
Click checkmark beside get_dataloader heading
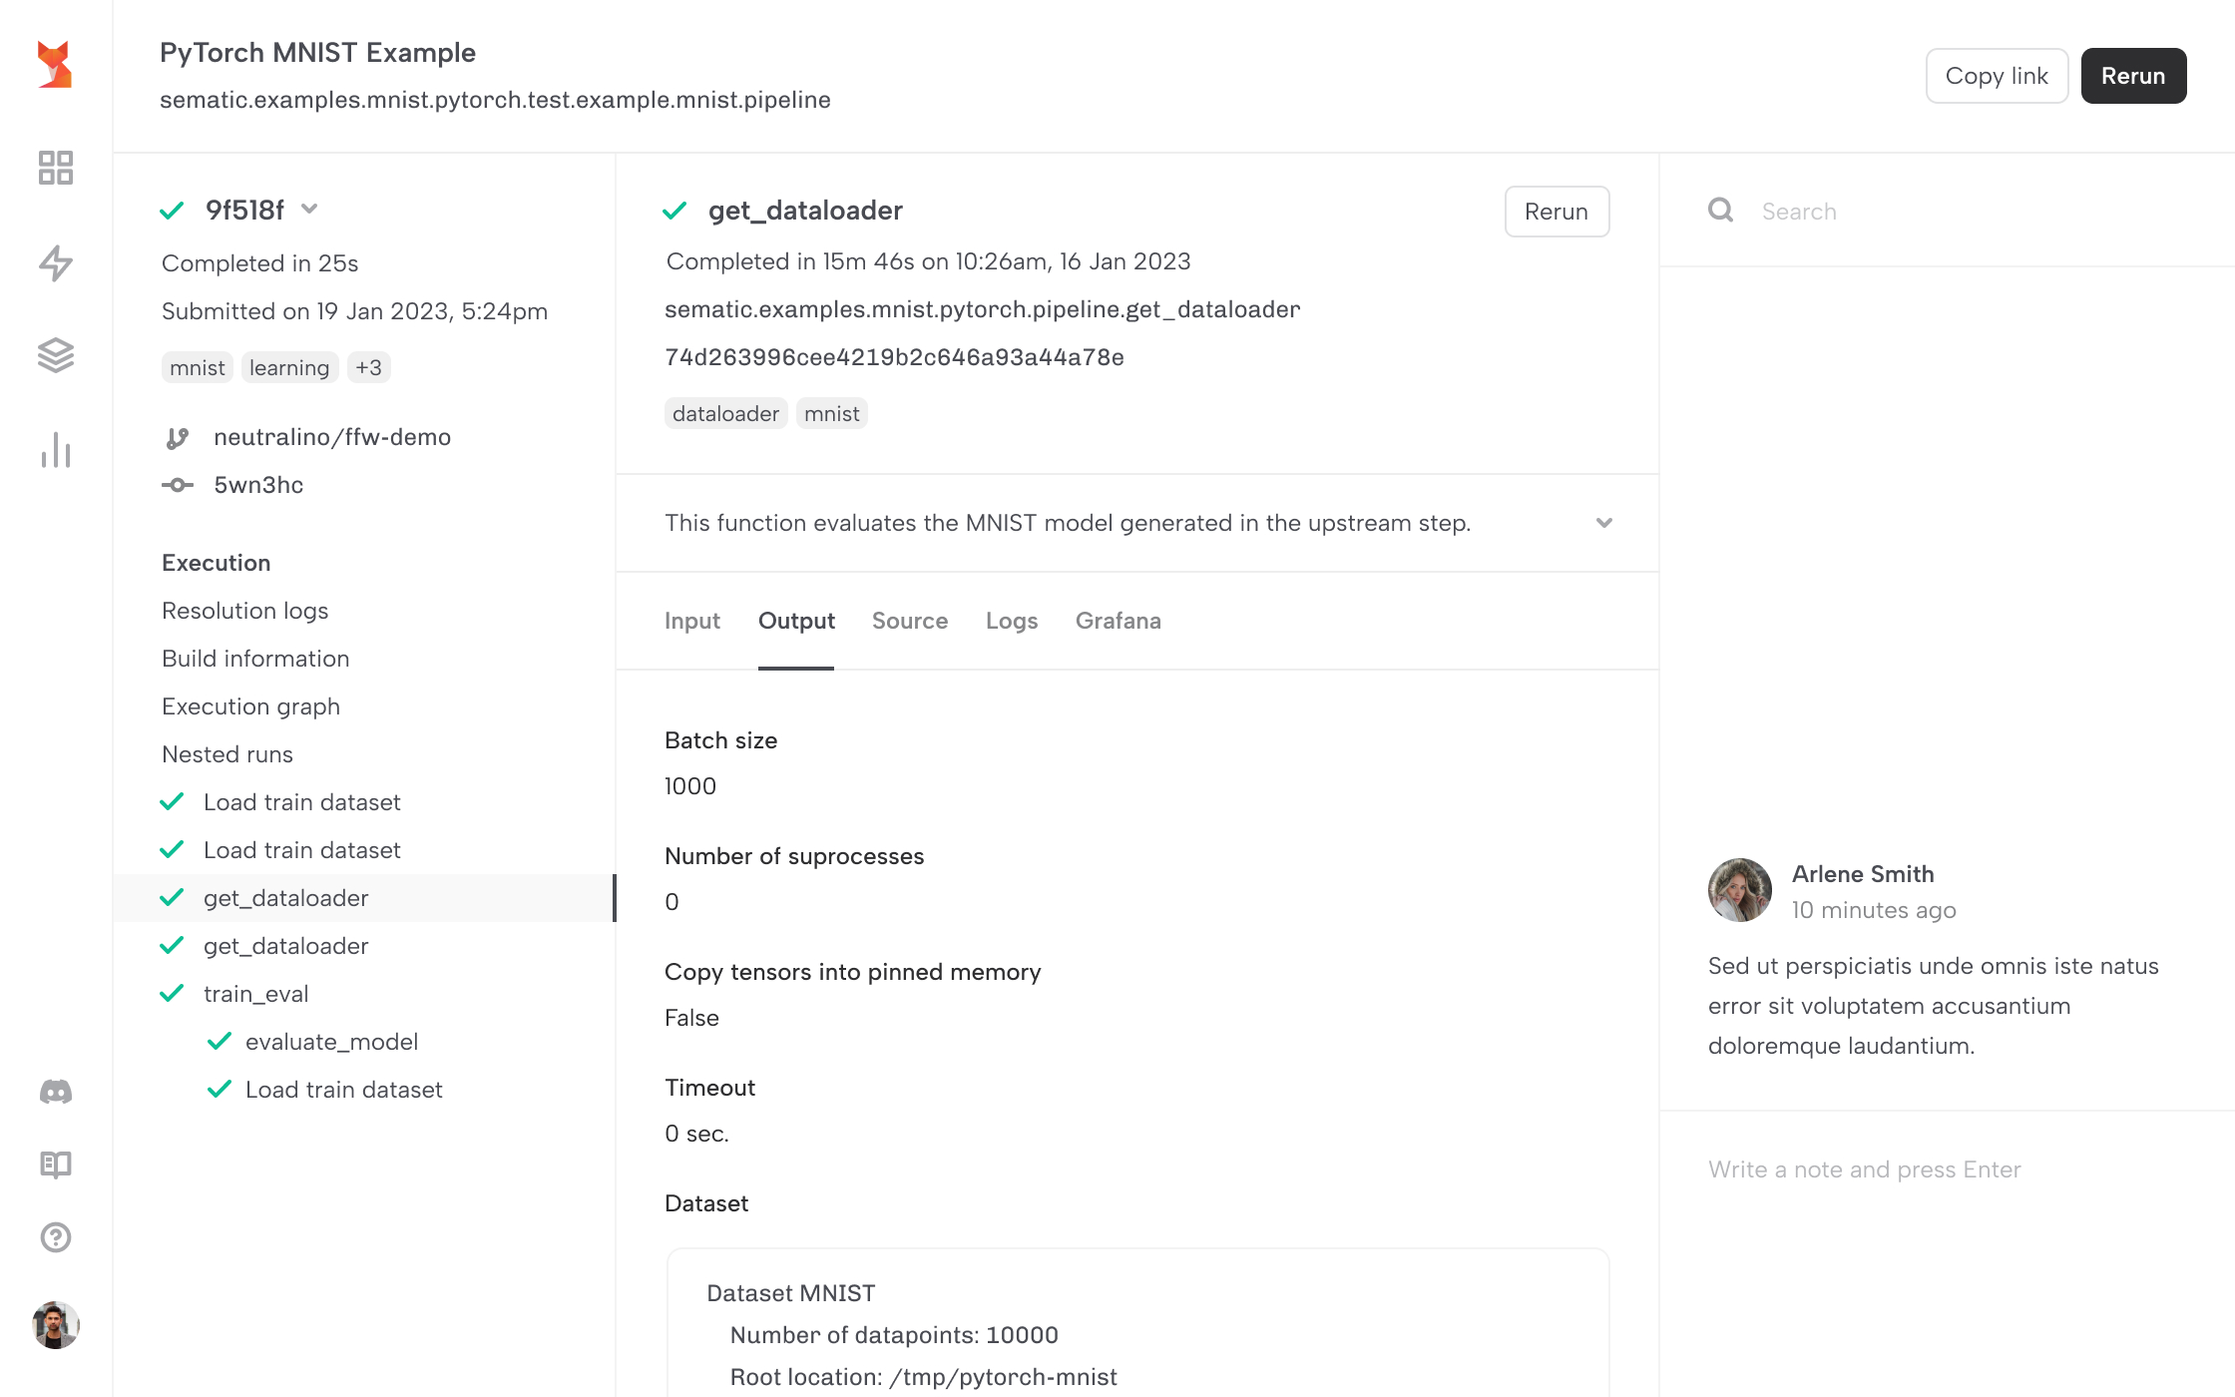tap(674, 211)
